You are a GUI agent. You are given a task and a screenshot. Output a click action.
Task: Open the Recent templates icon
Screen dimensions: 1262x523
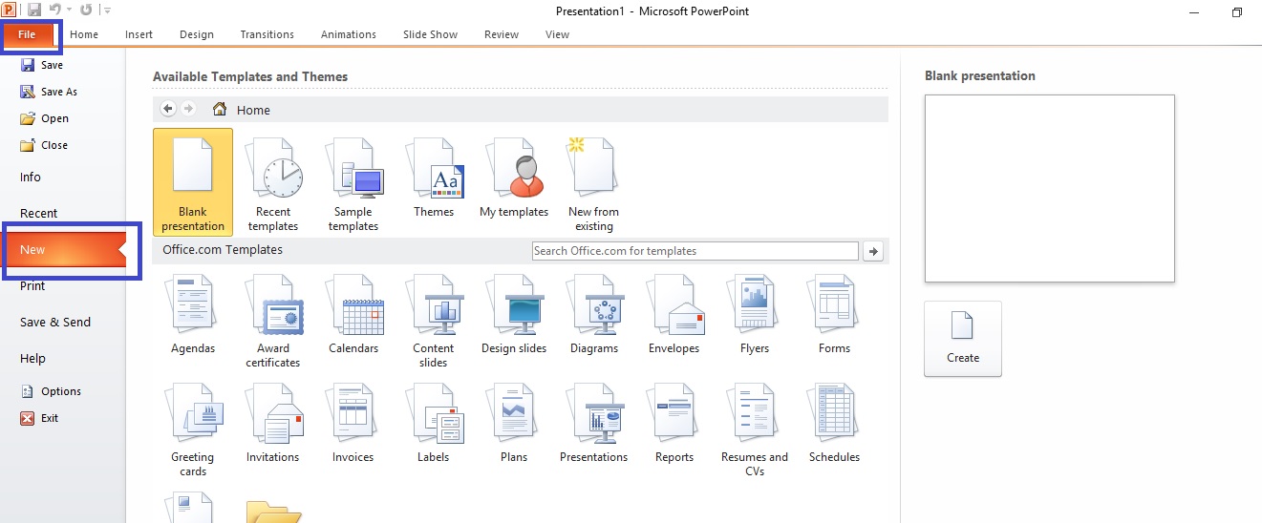click(x=273, y=181)
